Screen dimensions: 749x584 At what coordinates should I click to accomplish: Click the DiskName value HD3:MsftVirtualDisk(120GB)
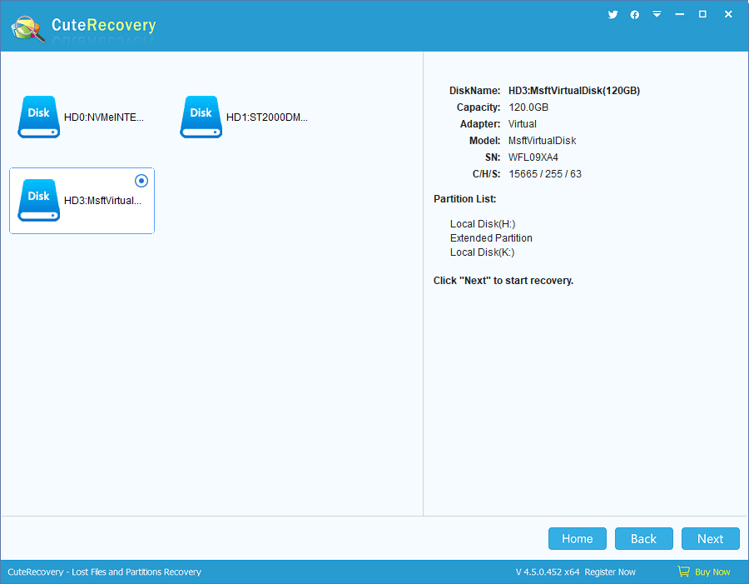[x=574, y=91]
